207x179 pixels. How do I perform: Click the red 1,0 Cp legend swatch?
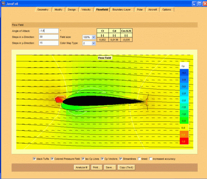[x=184, y=141]
